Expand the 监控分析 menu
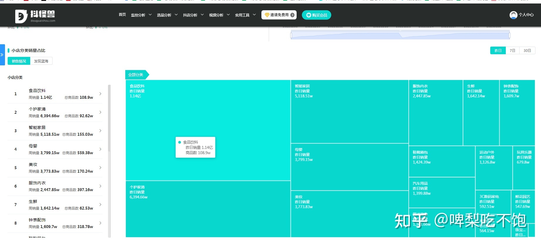The height and width of the screenshot is (243, 541). coord(141,15)
